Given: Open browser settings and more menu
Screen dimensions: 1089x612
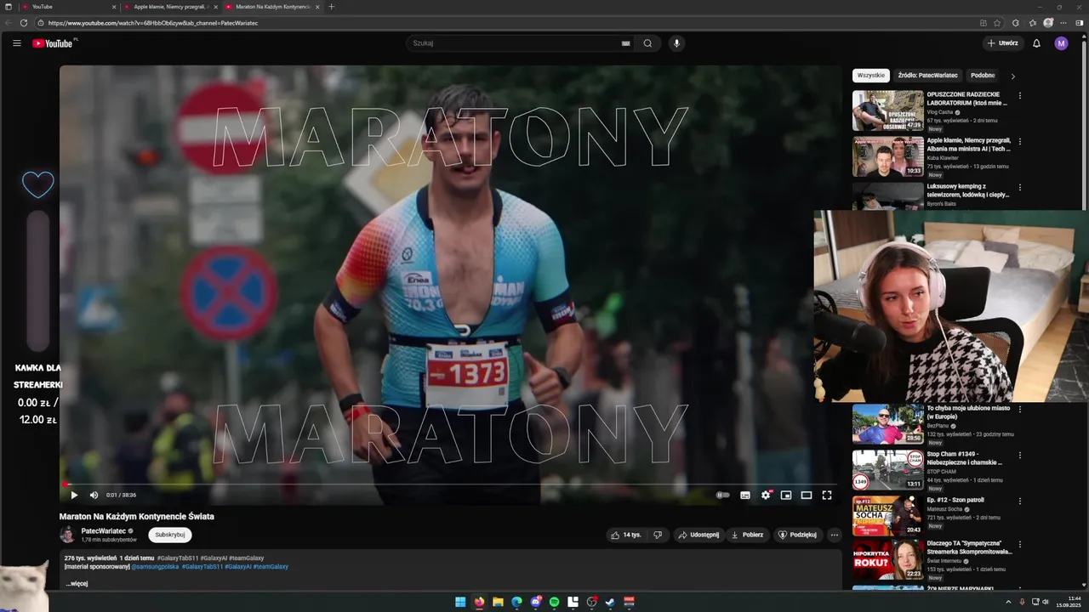Looking at the screenshot, I should click(x=1063, y=23).
